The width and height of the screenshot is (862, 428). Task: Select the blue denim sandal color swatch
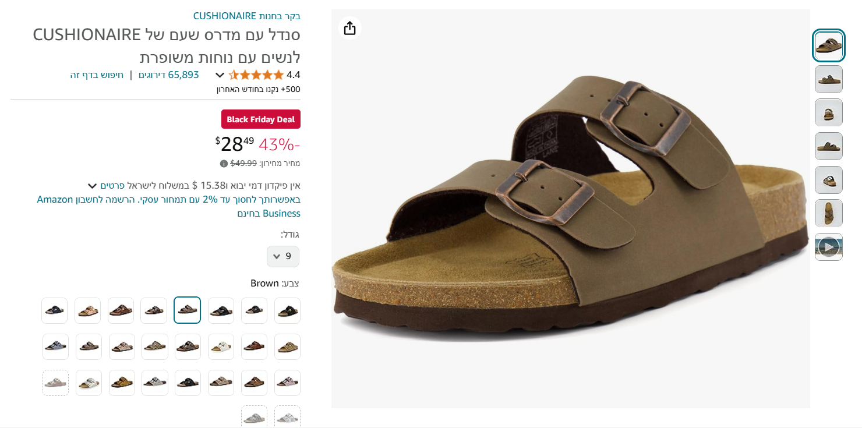pos(55,346)
